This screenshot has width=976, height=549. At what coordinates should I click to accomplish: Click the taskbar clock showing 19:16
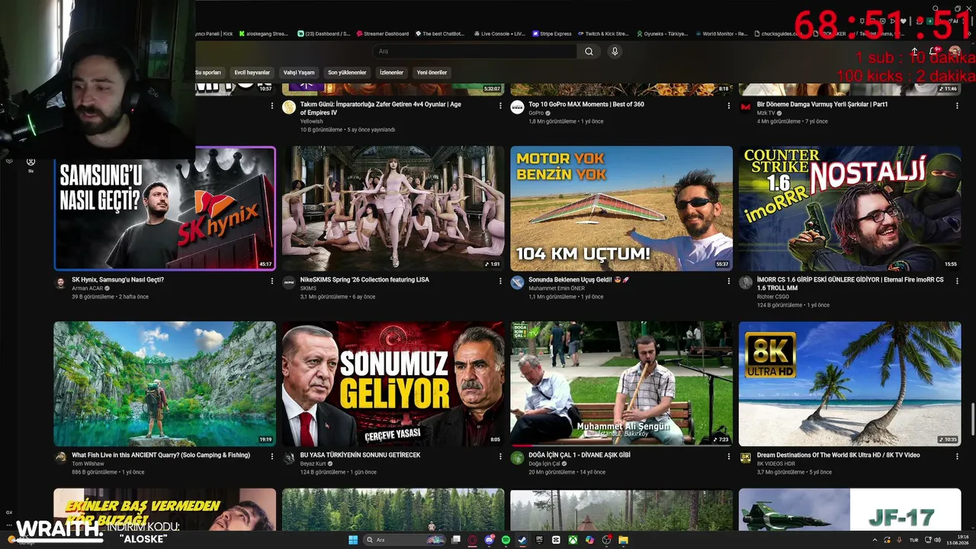957,540
